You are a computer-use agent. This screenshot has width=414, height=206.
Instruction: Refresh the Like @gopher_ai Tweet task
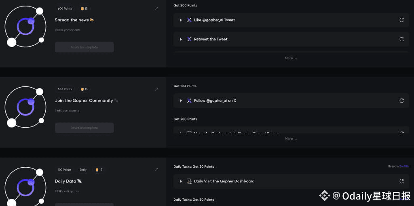click(x=401, y=20)
